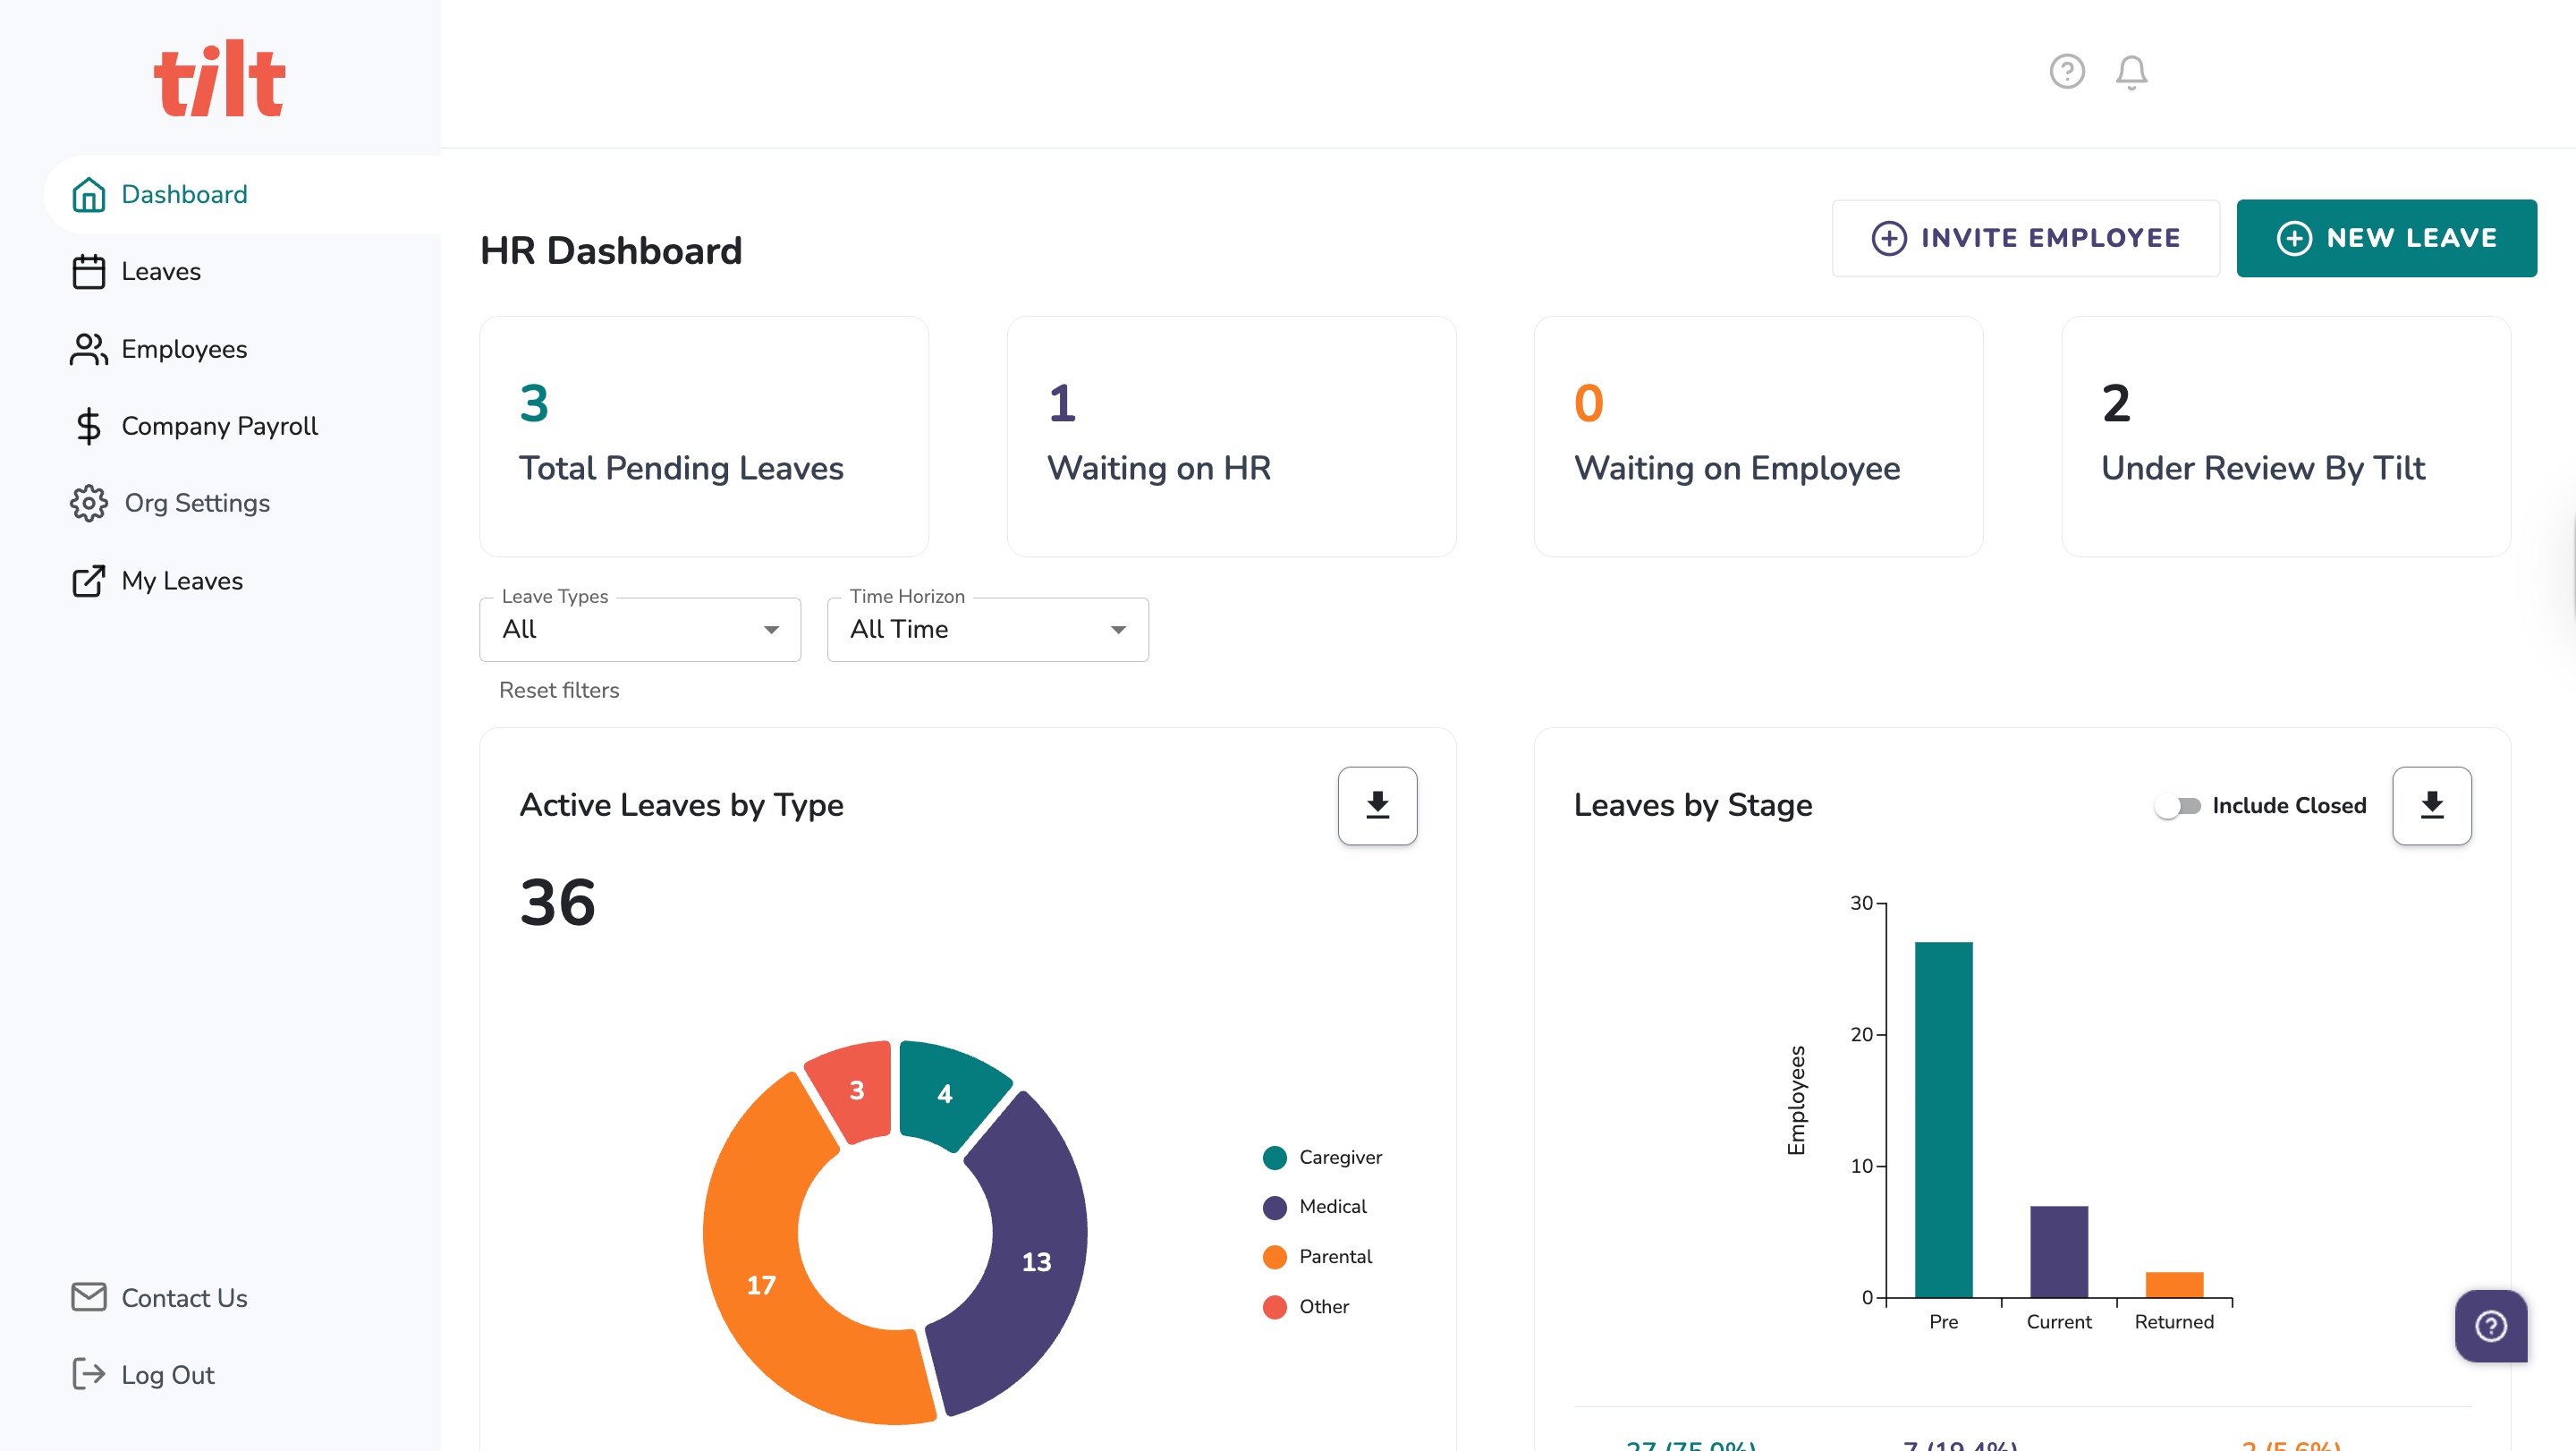Image resolution: width=2576 pixels, height=1451 pixels.
Task: Click the tilt logo
Action: tap(220, 78)
